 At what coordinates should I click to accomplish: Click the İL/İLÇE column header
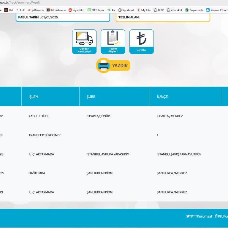tap(162, 97)
